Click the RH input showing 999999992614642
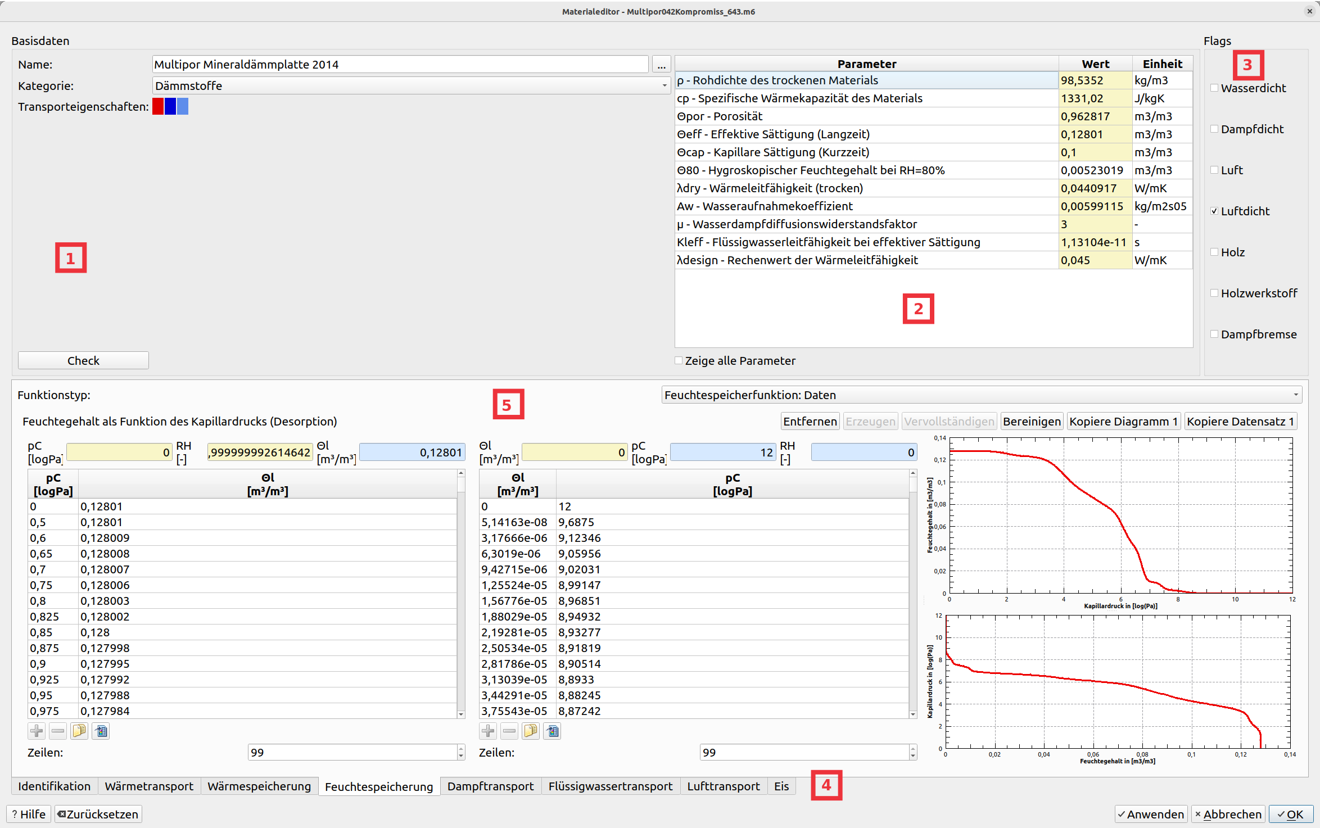Image resolution: width=1320 pixels, height=828 pixels. pyautogui.click(x=260, y=453)
